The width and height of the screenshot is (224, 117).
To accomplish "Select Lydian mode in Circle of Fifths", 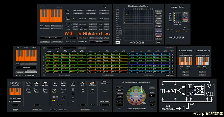I will click(x=119, y=88).
